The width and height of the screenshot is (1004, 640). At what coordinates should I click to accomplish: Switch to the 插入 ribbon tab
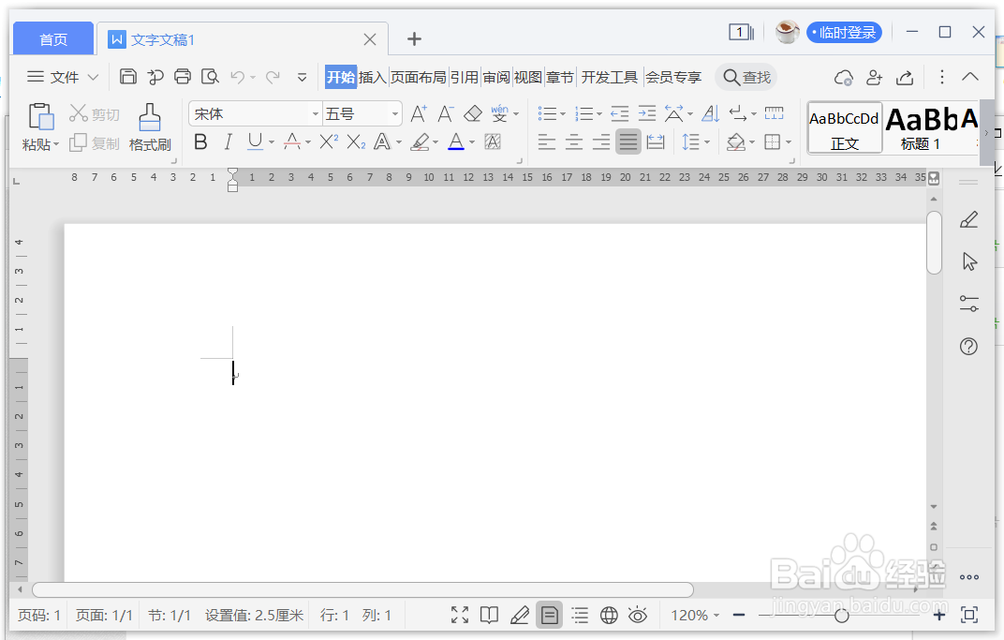(x=371, y=77)
